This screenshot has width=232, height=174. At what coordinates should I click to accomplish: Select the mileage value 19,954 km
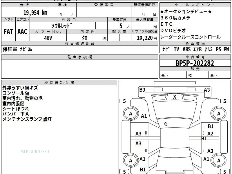tap(35, 12)
